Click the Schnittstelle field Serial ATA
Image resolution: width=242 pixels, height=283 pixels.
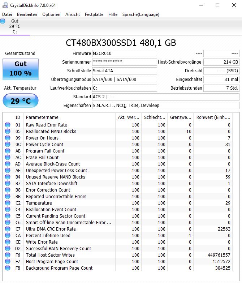click(x=124, y=71)
